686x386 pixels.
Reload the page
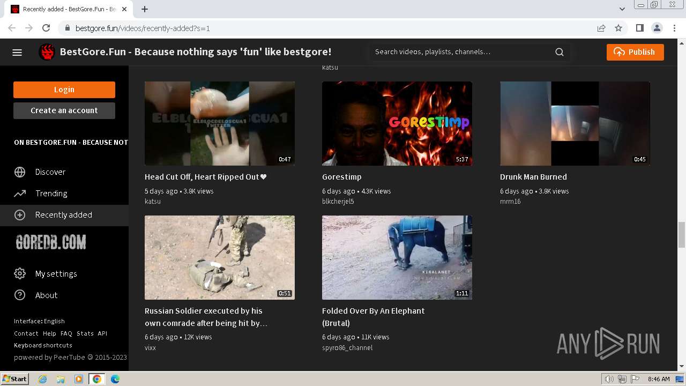tap(46, 28)
